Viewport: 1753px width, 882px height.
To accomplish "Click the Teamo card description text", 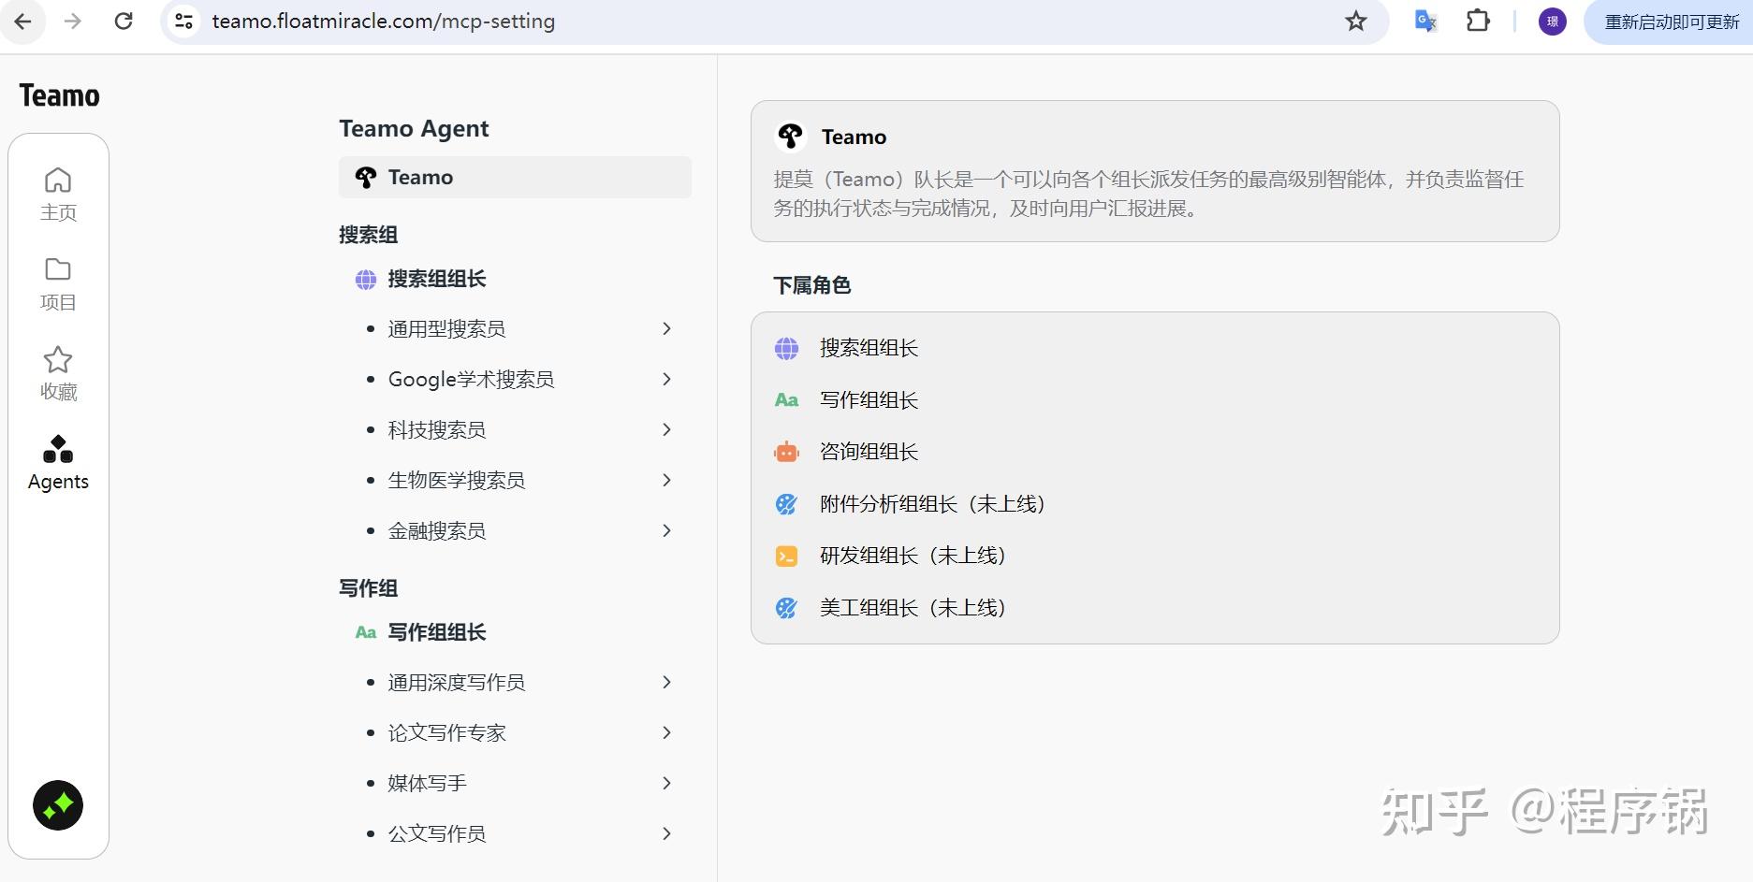I will point(1148,194).
